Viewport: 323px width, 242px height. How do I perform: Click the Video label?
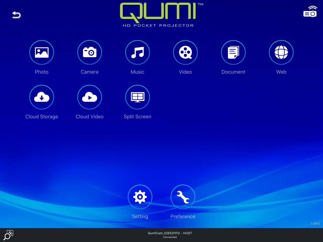[185, 72]
